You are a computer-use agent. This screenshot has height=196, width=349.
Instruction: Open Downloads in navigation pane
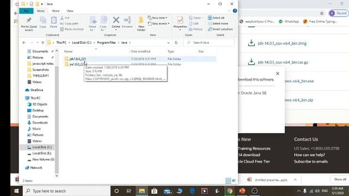coord(40,122)
